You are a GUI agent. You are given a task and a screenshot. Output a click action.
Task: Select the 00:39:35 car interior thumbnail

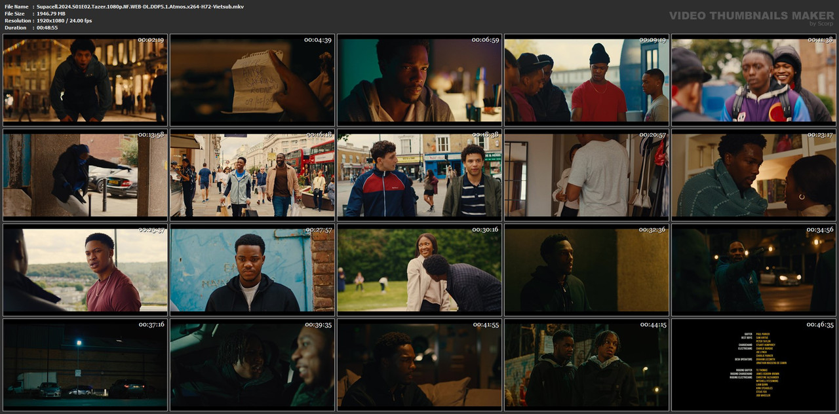click(252, 365)
